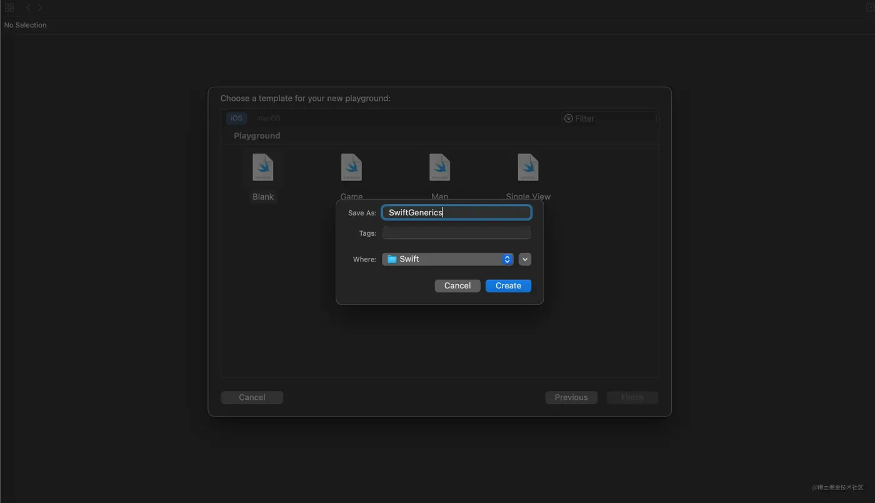This screenshot has height=503, width=875.
Task: Click the Tags input field
Action: [x=457, y=233]
